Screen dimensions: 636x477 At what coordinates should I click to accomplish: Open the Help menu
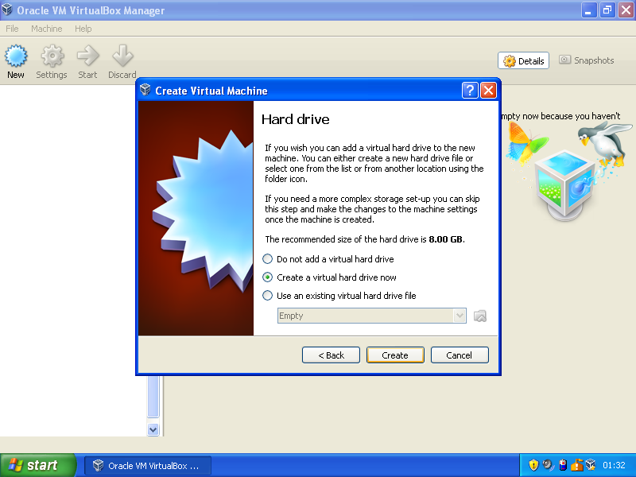(x=83, y=29)
